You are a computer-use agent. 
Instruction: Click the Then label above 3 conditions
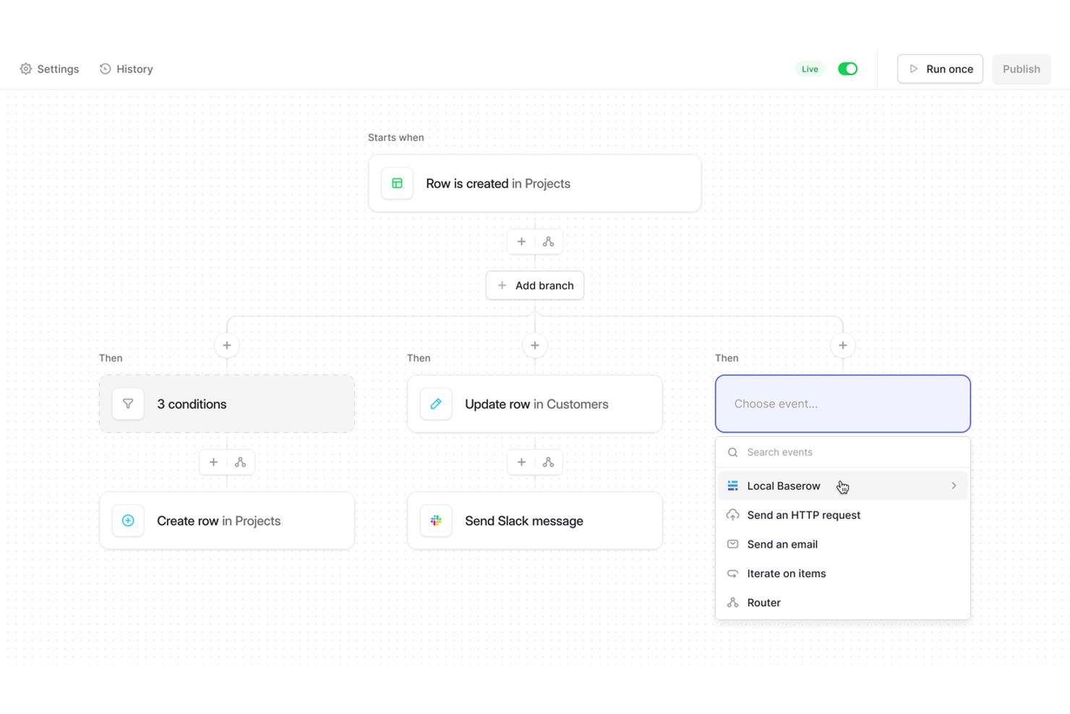[111, 358]
